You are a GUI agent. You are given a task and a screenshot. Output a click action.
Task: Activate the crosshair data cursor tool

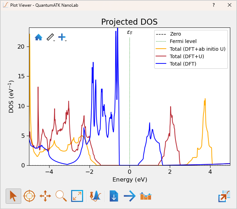[x=29, y=196]
